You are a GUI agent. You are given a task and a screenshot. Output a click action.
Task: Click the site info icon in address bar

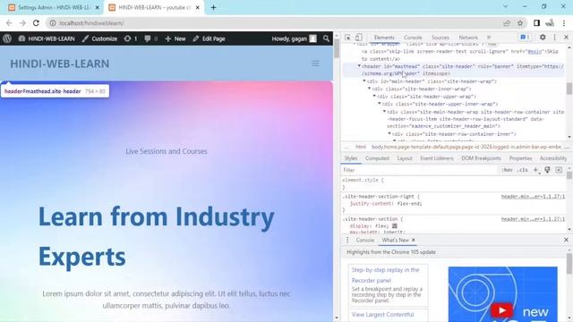click(53, 23)
